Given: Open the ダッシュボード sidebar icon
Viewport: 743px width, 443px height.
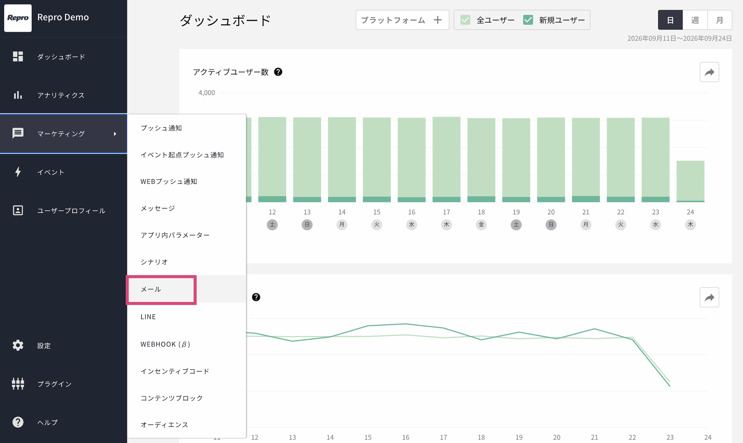Looking at the screenshot, I should (x=18, y=57).
